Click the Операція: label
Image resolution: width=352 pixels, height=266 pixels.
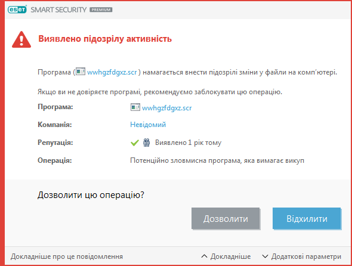[x=54, y=160]
